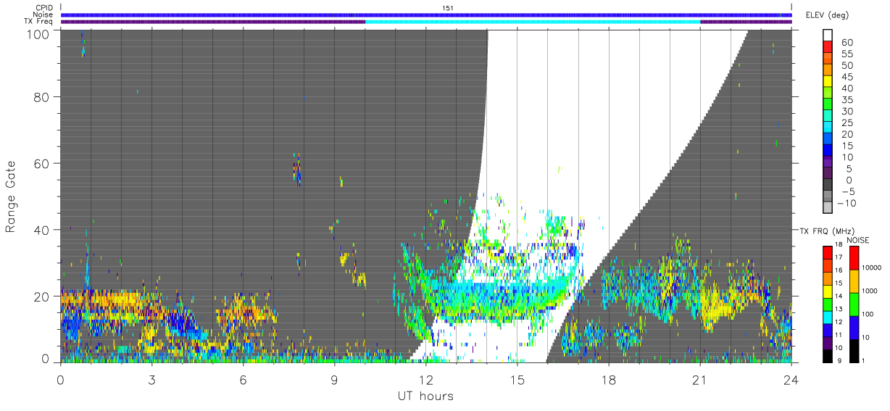Viewport: 890px width, 411px height.
Task: Click the blue Noise strip above the plot
Action: tap(426, 14)
